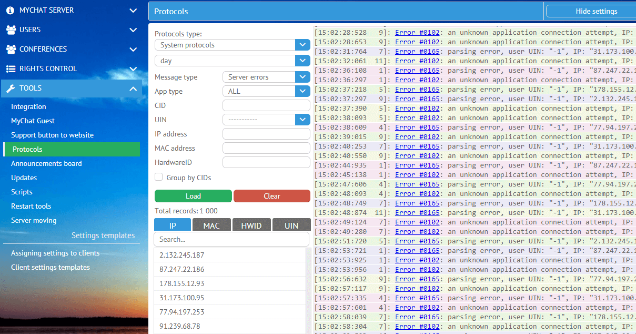Open Error #0102 link at 15:02:57:117
Viewport: 636px width, 334px height.
(417, 289)
